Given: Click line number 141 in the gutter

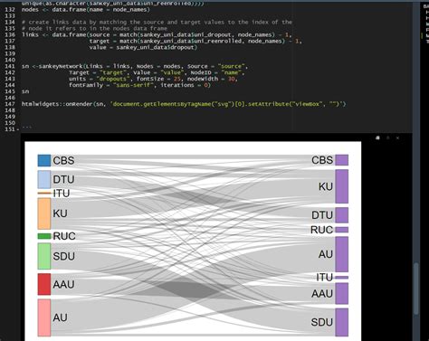Looking at the screenshot, I should click(10, 66).
